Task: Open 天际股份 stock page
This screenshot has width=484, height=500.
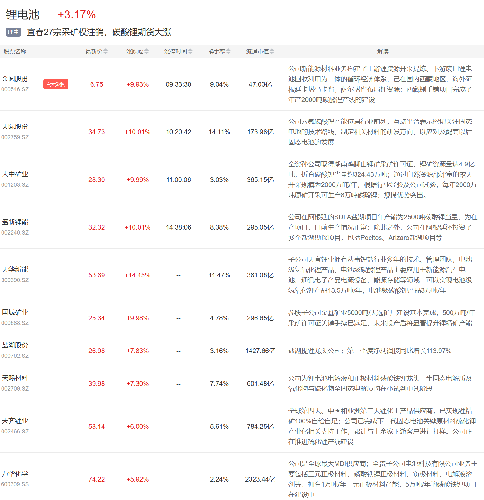Action: [x=15, y=127]
